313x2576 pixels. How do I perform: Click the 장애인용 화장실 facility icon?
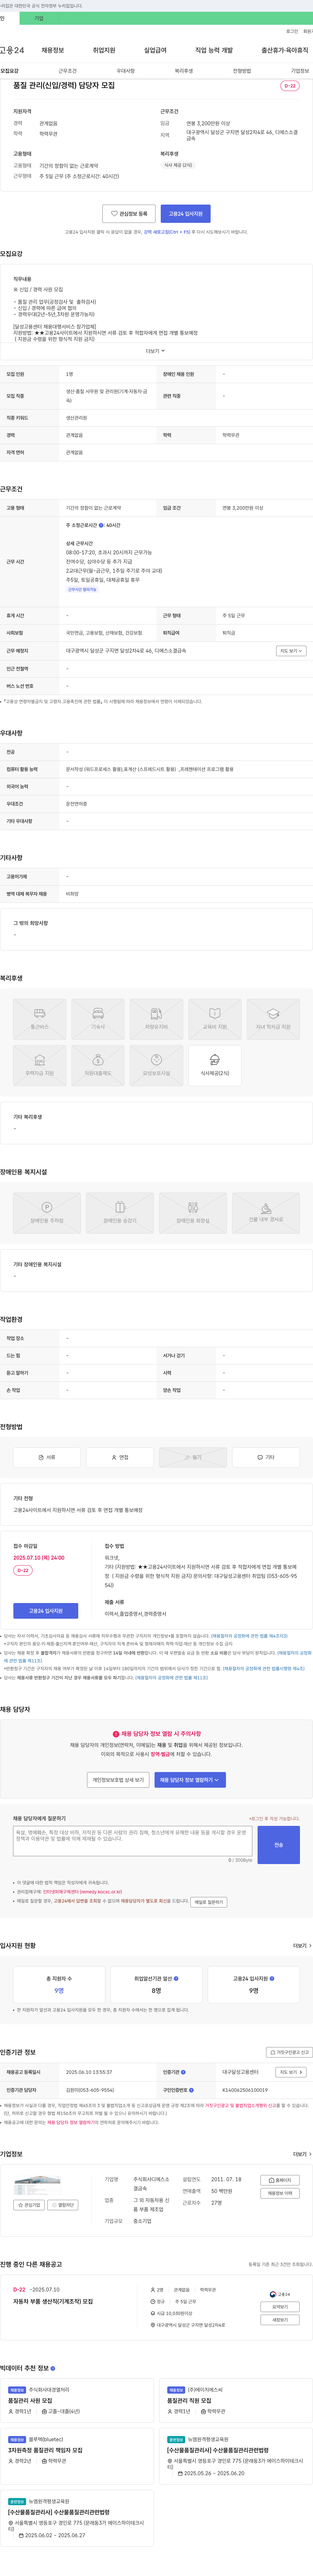(193, 1213)
